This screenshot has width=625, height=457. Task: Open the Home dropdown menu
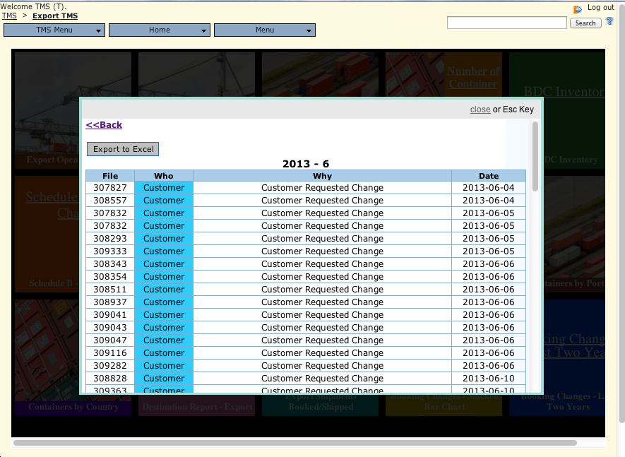(x=160, y=30)
